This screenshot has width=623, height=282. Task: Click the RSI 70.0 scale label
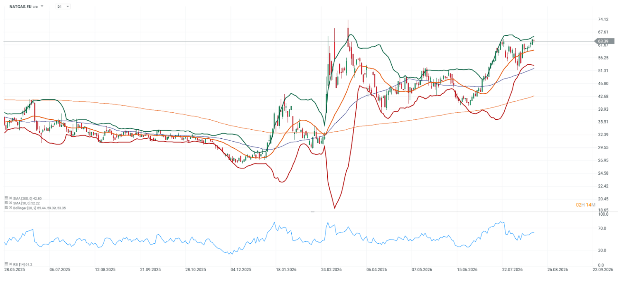(x=602, y=228)
